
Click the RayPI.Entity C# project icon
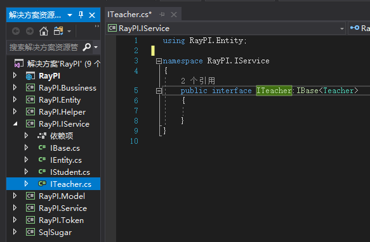(30, 99)
